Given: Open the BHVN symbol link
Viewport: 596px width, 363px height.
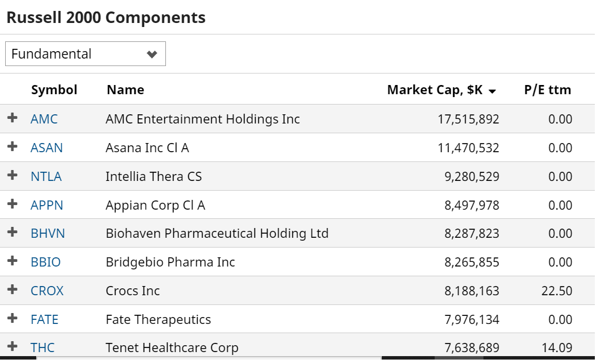Looking at the screenshot, I should 48,233.
